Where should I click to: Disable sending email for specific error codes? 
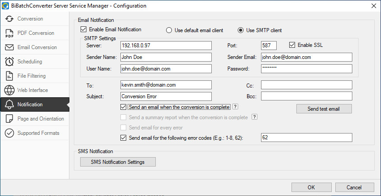pos(124,138)
